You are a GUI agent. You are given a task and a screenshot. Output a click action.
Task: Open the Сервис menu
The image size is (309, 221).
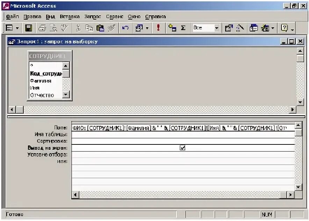[x=114, y=16]
